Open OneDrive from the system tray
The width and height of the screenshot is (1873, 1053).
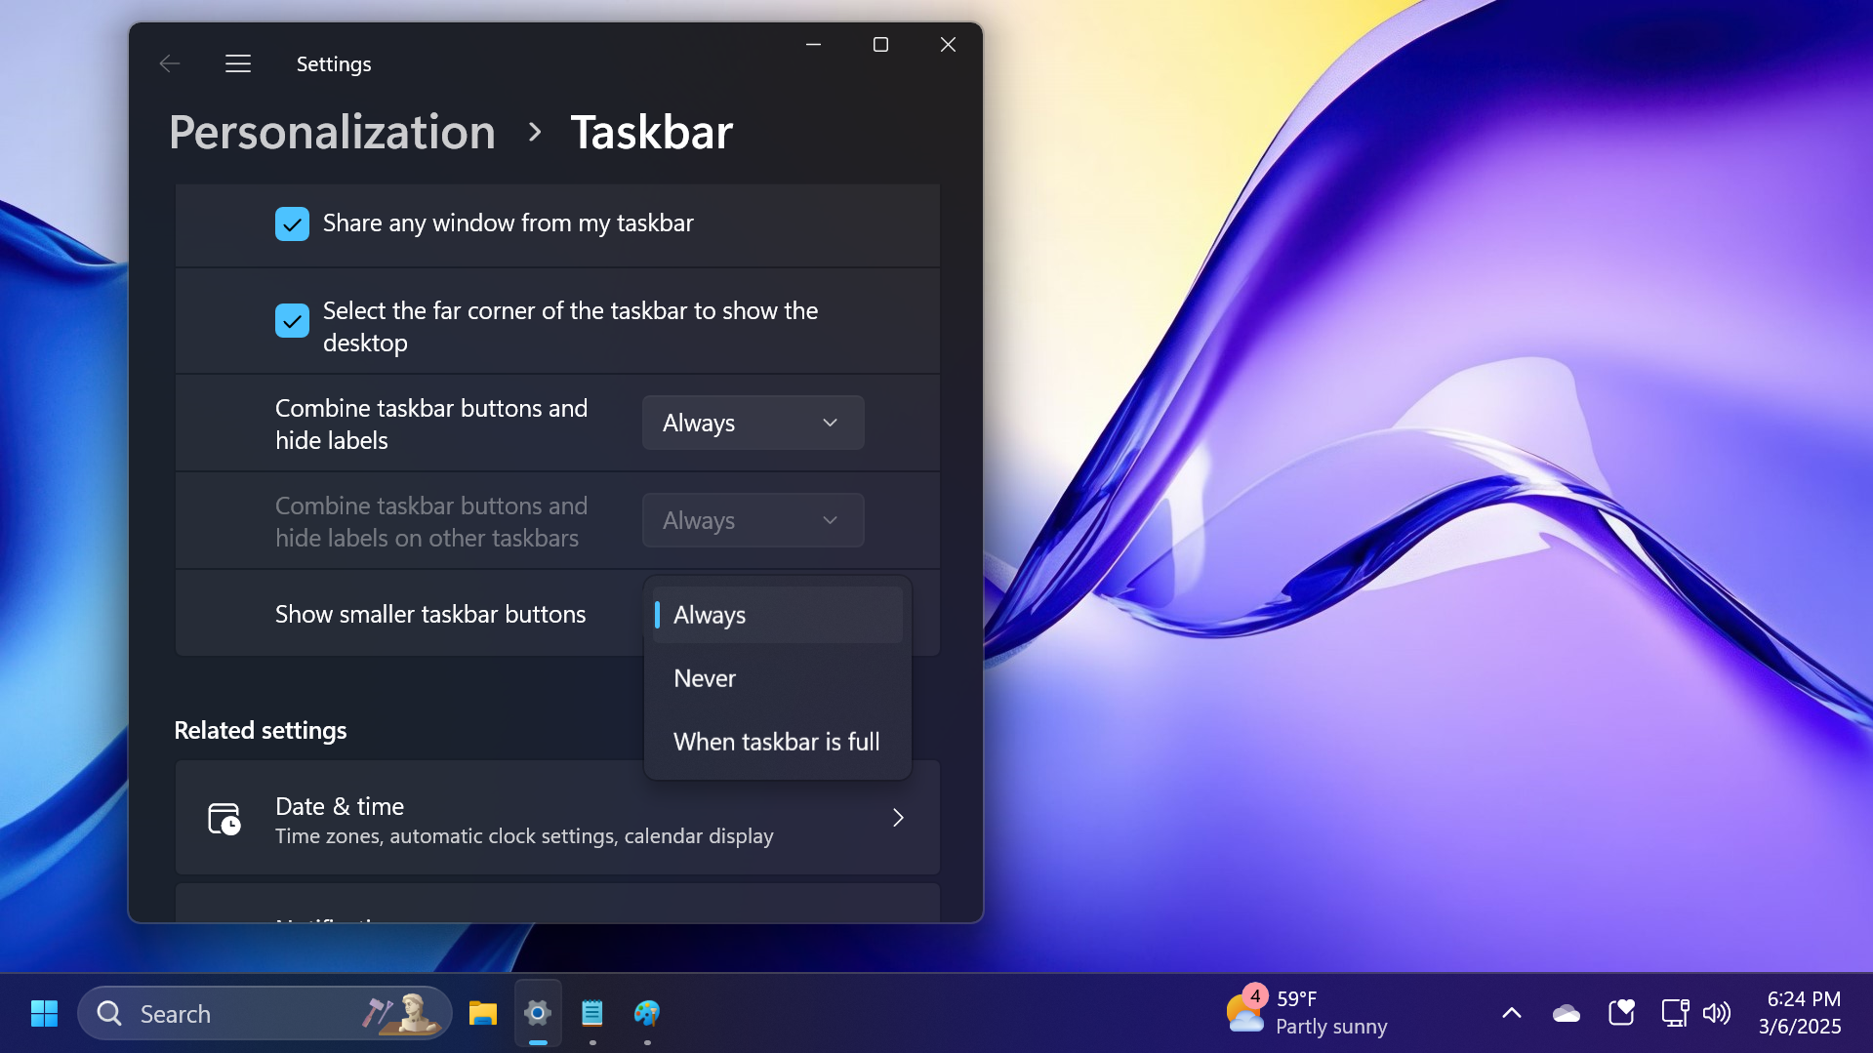point(1566,1013)
